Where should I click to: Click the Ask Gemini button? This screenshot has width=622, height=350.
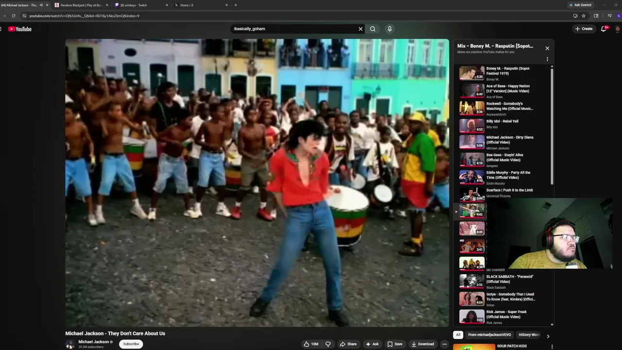(580, 5)
